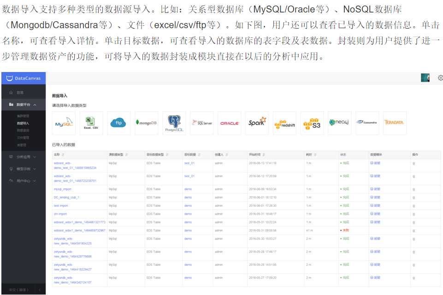The image size is (443, 295).
Task: View target data demo for mysql_import
Action: [188, 189]
